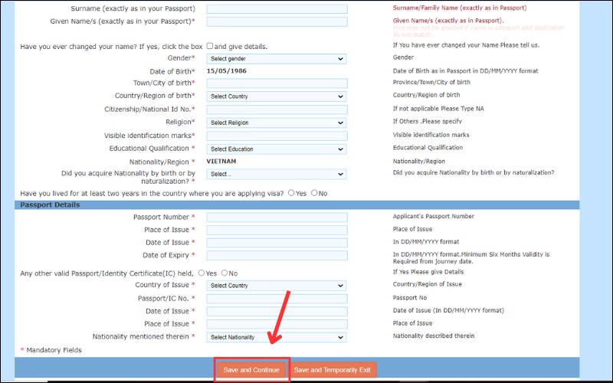
Task: Choose No for other valid passport held
Action: (x=225, y=273)
